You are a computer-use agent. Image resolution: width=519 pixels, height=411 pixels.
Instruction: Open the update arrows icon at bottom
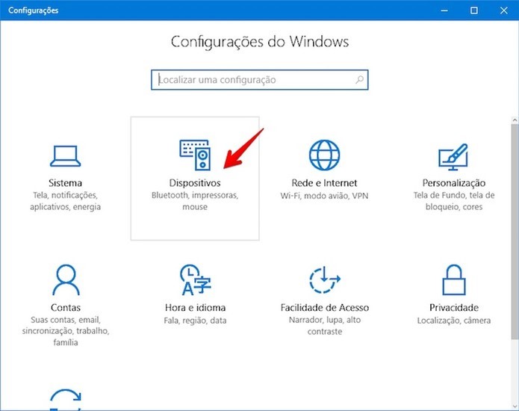pyautogui.click(x=66, y=399)
